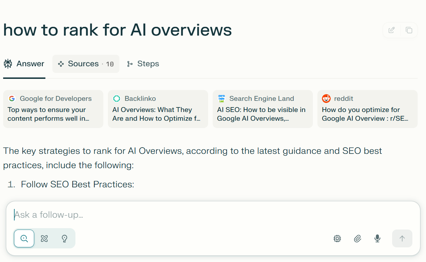426x262 pixels.
Task: Click the edit query pencil icon
Action: pos(391,30)
